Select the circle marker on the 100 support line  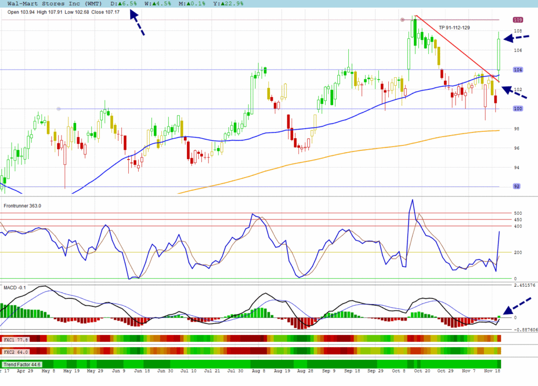tap(58, 109)
